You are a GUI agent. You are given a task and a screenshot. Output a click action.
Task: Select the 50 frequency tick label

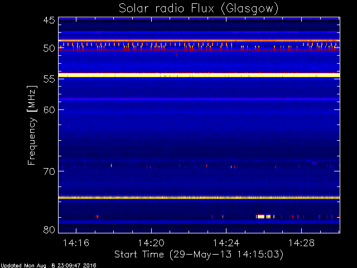point(49,49)
